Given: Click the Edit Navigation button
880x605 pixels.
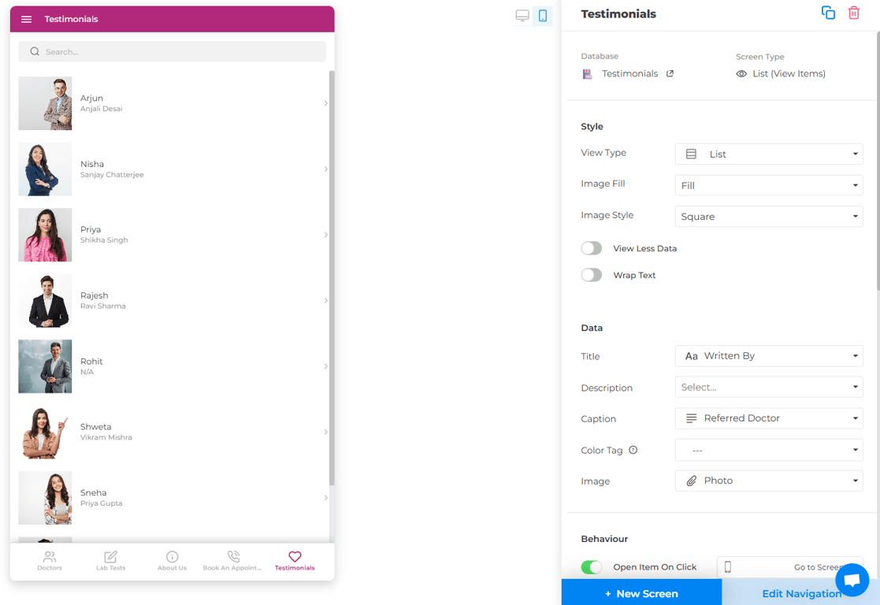Looking at the screenshot, I should tap(801, 592).
